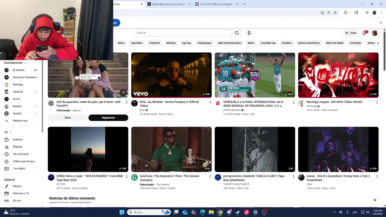
Task: Open Películas y TV under Explorar
Action: 21,193
